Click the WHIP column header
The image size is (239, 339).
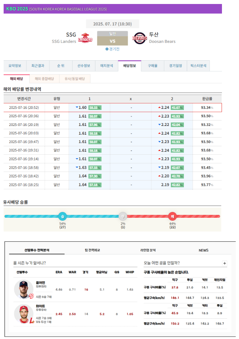tap(130, 272)
